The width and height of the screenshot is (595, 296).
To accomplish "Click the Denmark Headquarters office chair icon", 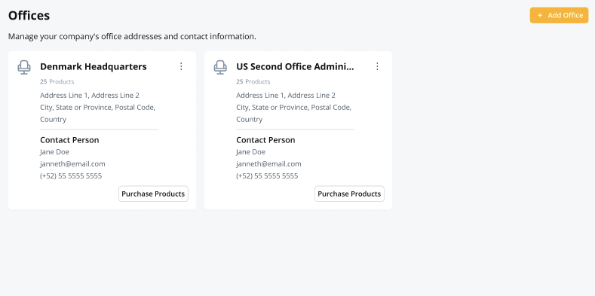I will [24, 68].
